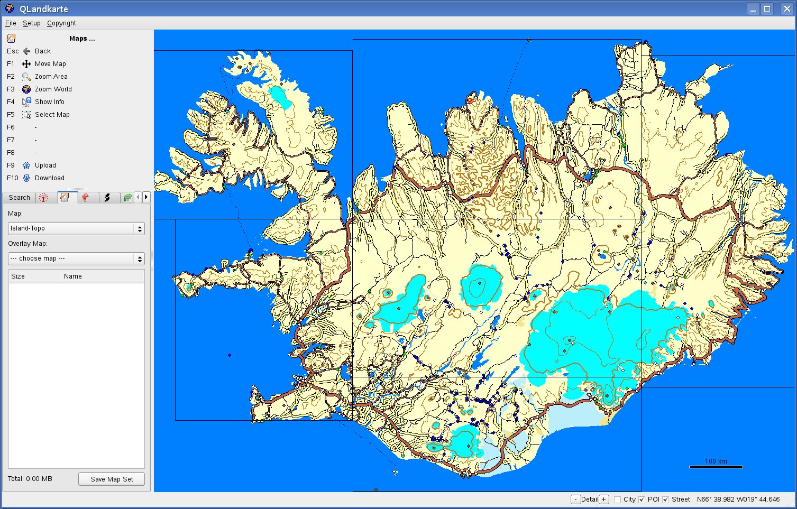Choose the Select Map tool icon

pos(26,115)
